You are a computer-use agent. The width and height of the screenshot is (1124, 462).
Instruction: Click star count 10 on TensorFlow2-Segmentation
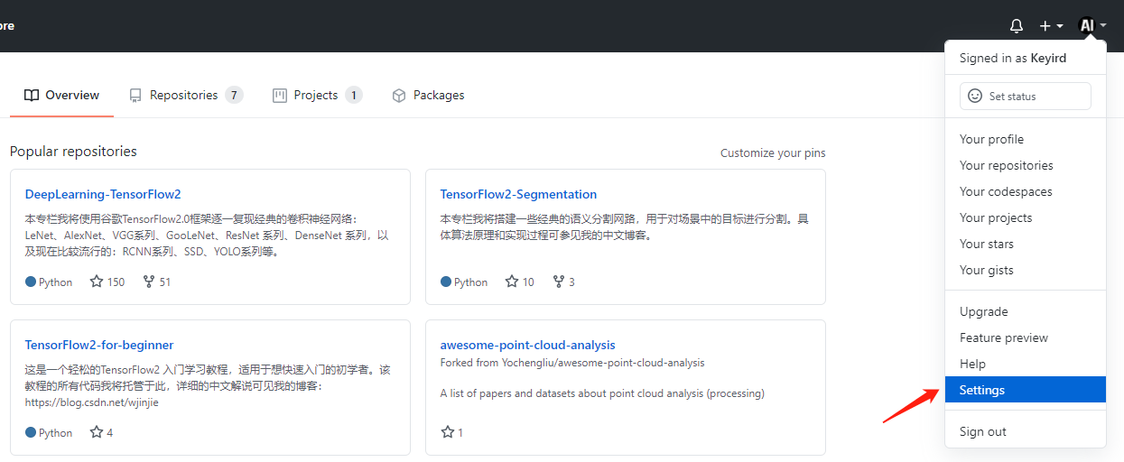pyautogui.click(x=520, y=282)
